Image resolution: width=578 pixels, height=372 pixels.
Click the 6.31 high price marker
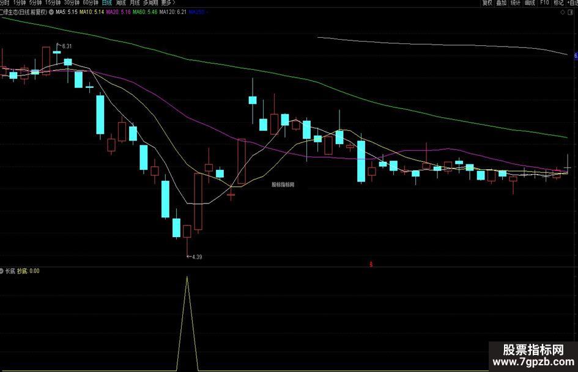[67, 46]
